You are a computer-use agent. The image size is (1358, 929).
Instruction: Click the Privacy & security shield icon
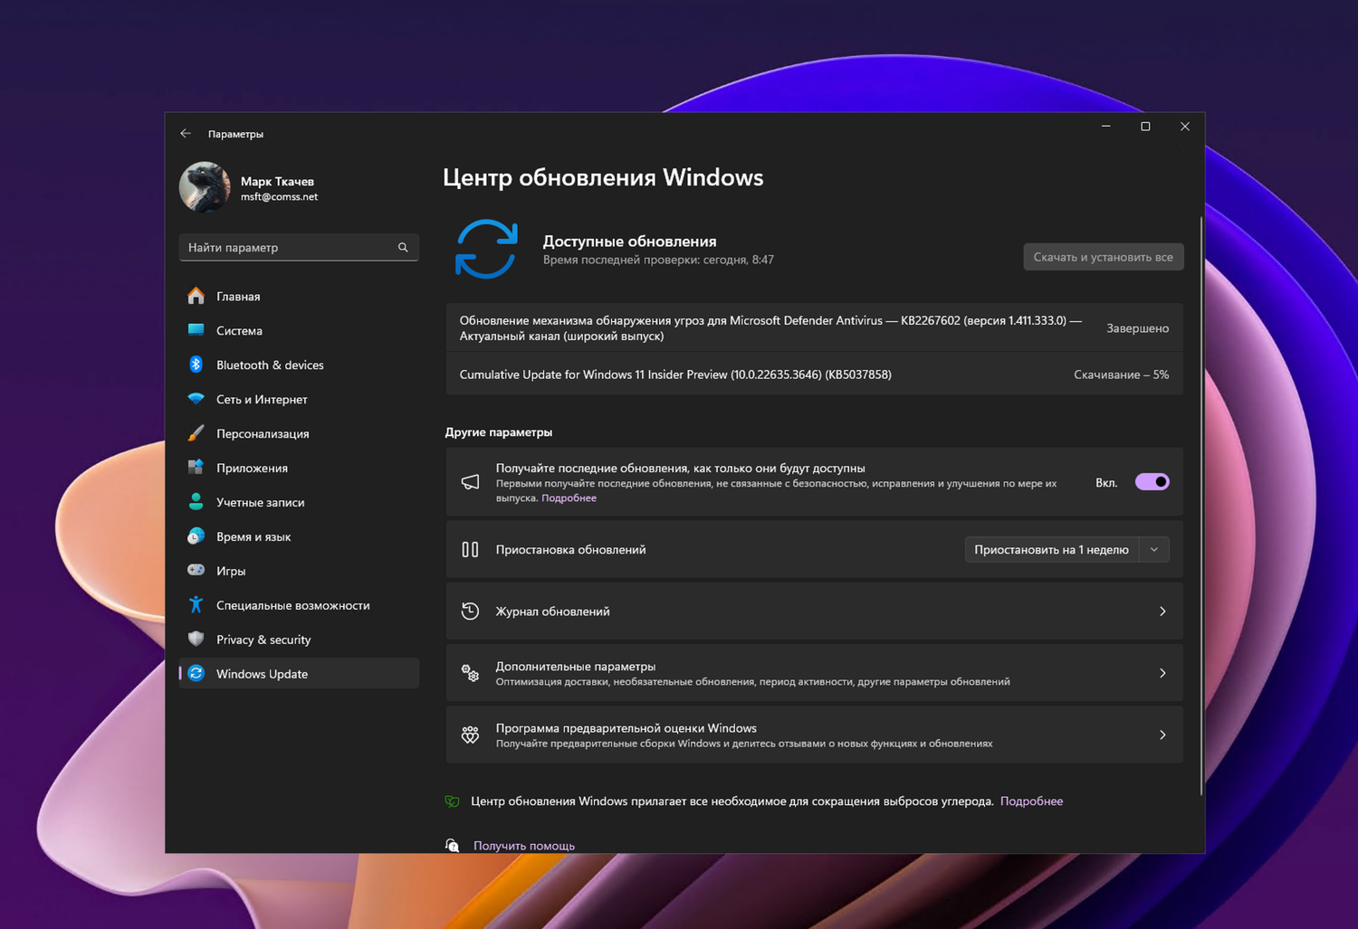point(196,640)
